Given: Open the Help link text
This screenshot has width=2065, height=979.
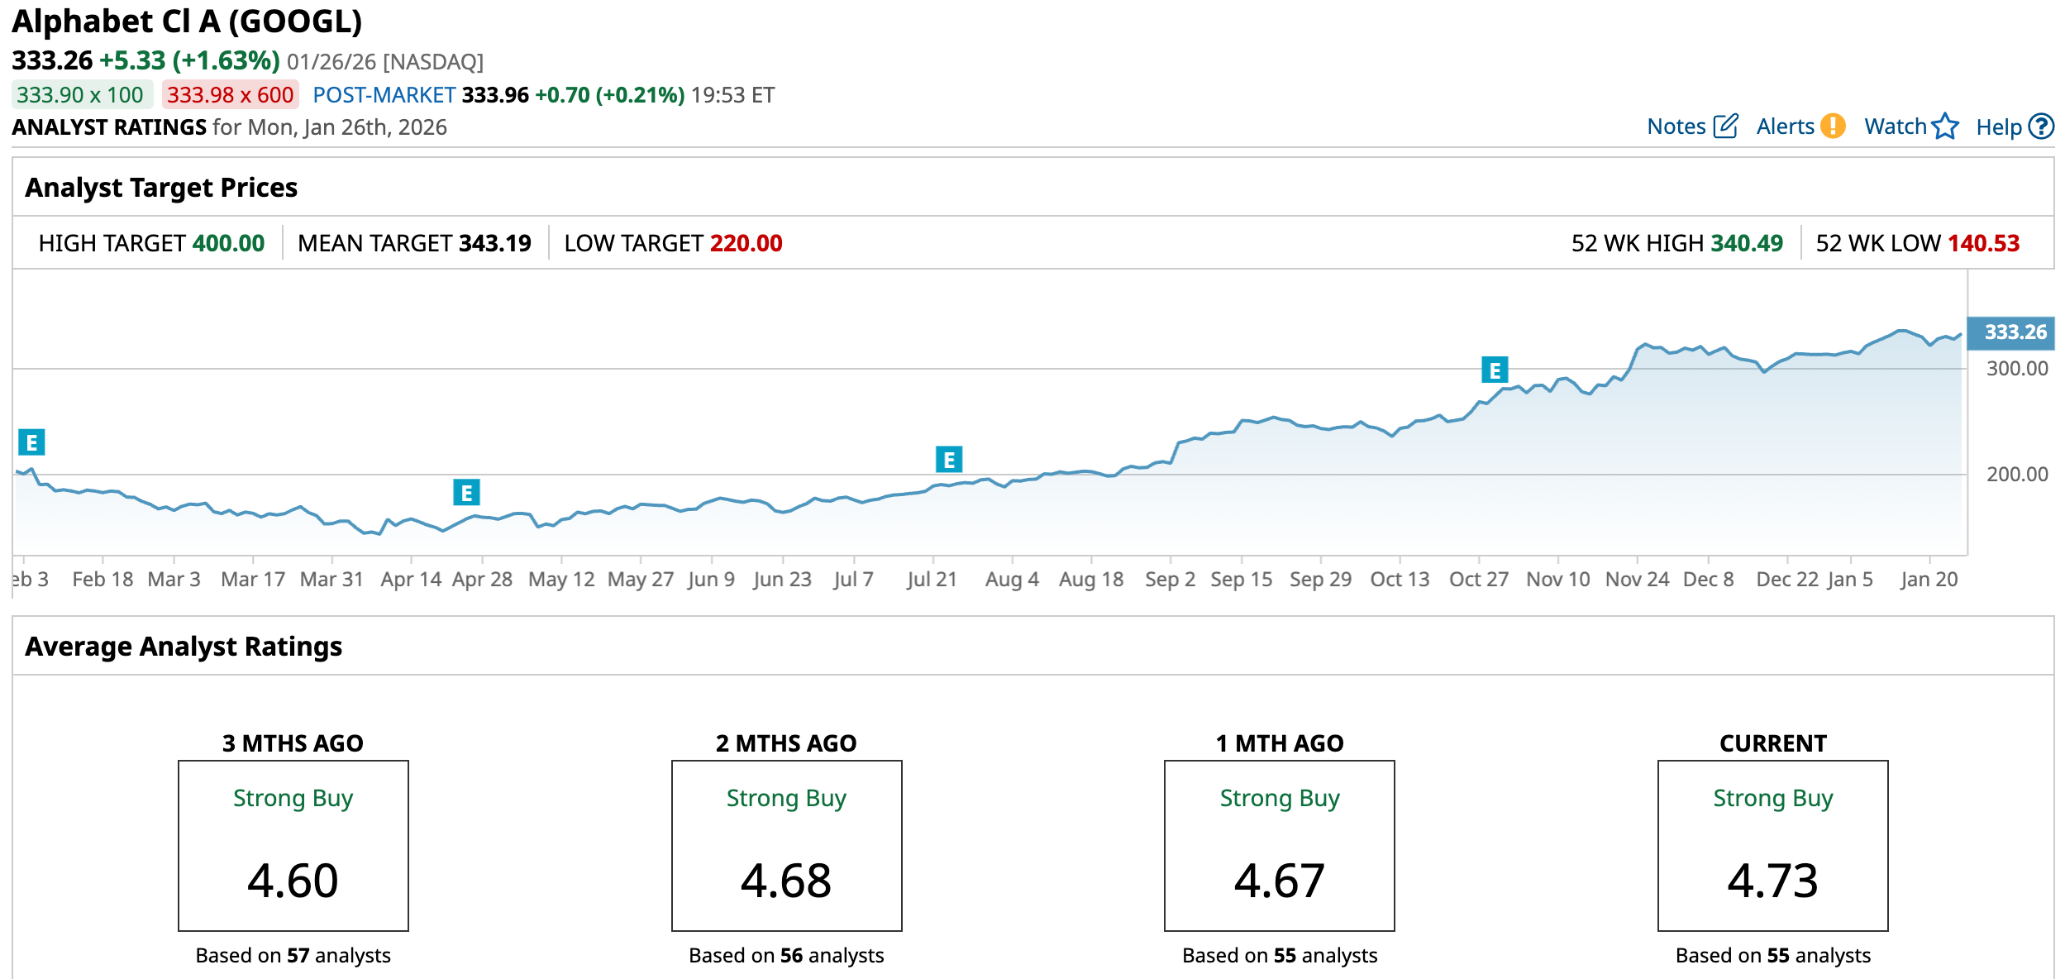Looking at the screenshot, I should 1998,127.
